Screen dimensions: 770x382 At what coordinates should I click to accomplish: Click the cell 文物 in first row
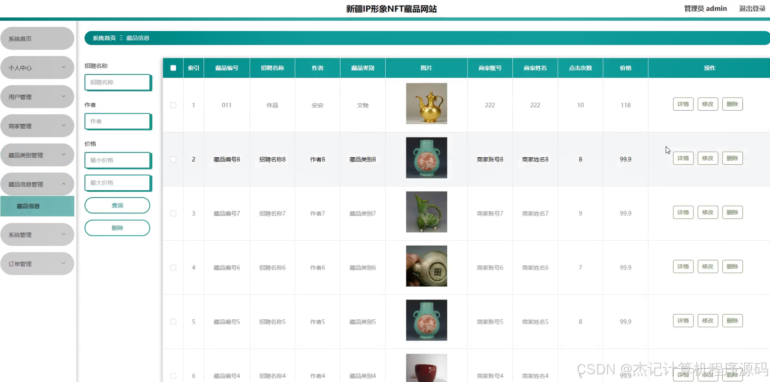point(363,105)
